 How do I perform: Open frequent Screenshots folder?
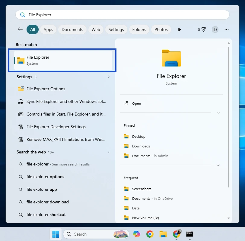tap(138, 189)
